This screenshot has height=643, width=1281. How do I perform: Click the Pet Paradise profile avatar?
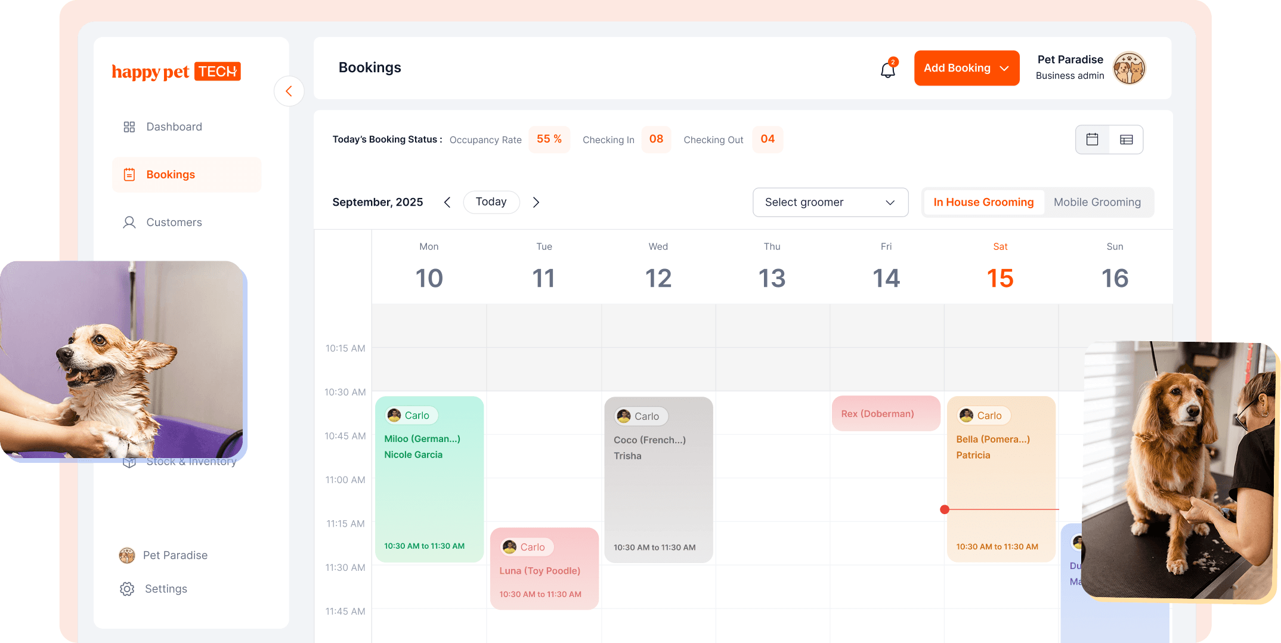1129,68
